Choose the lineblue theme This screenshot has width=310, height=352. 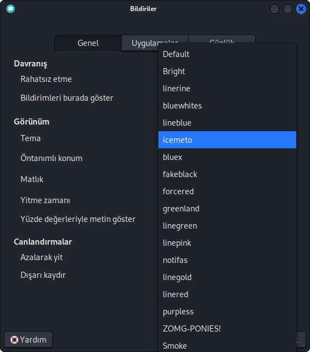click(x=227, y=123)
